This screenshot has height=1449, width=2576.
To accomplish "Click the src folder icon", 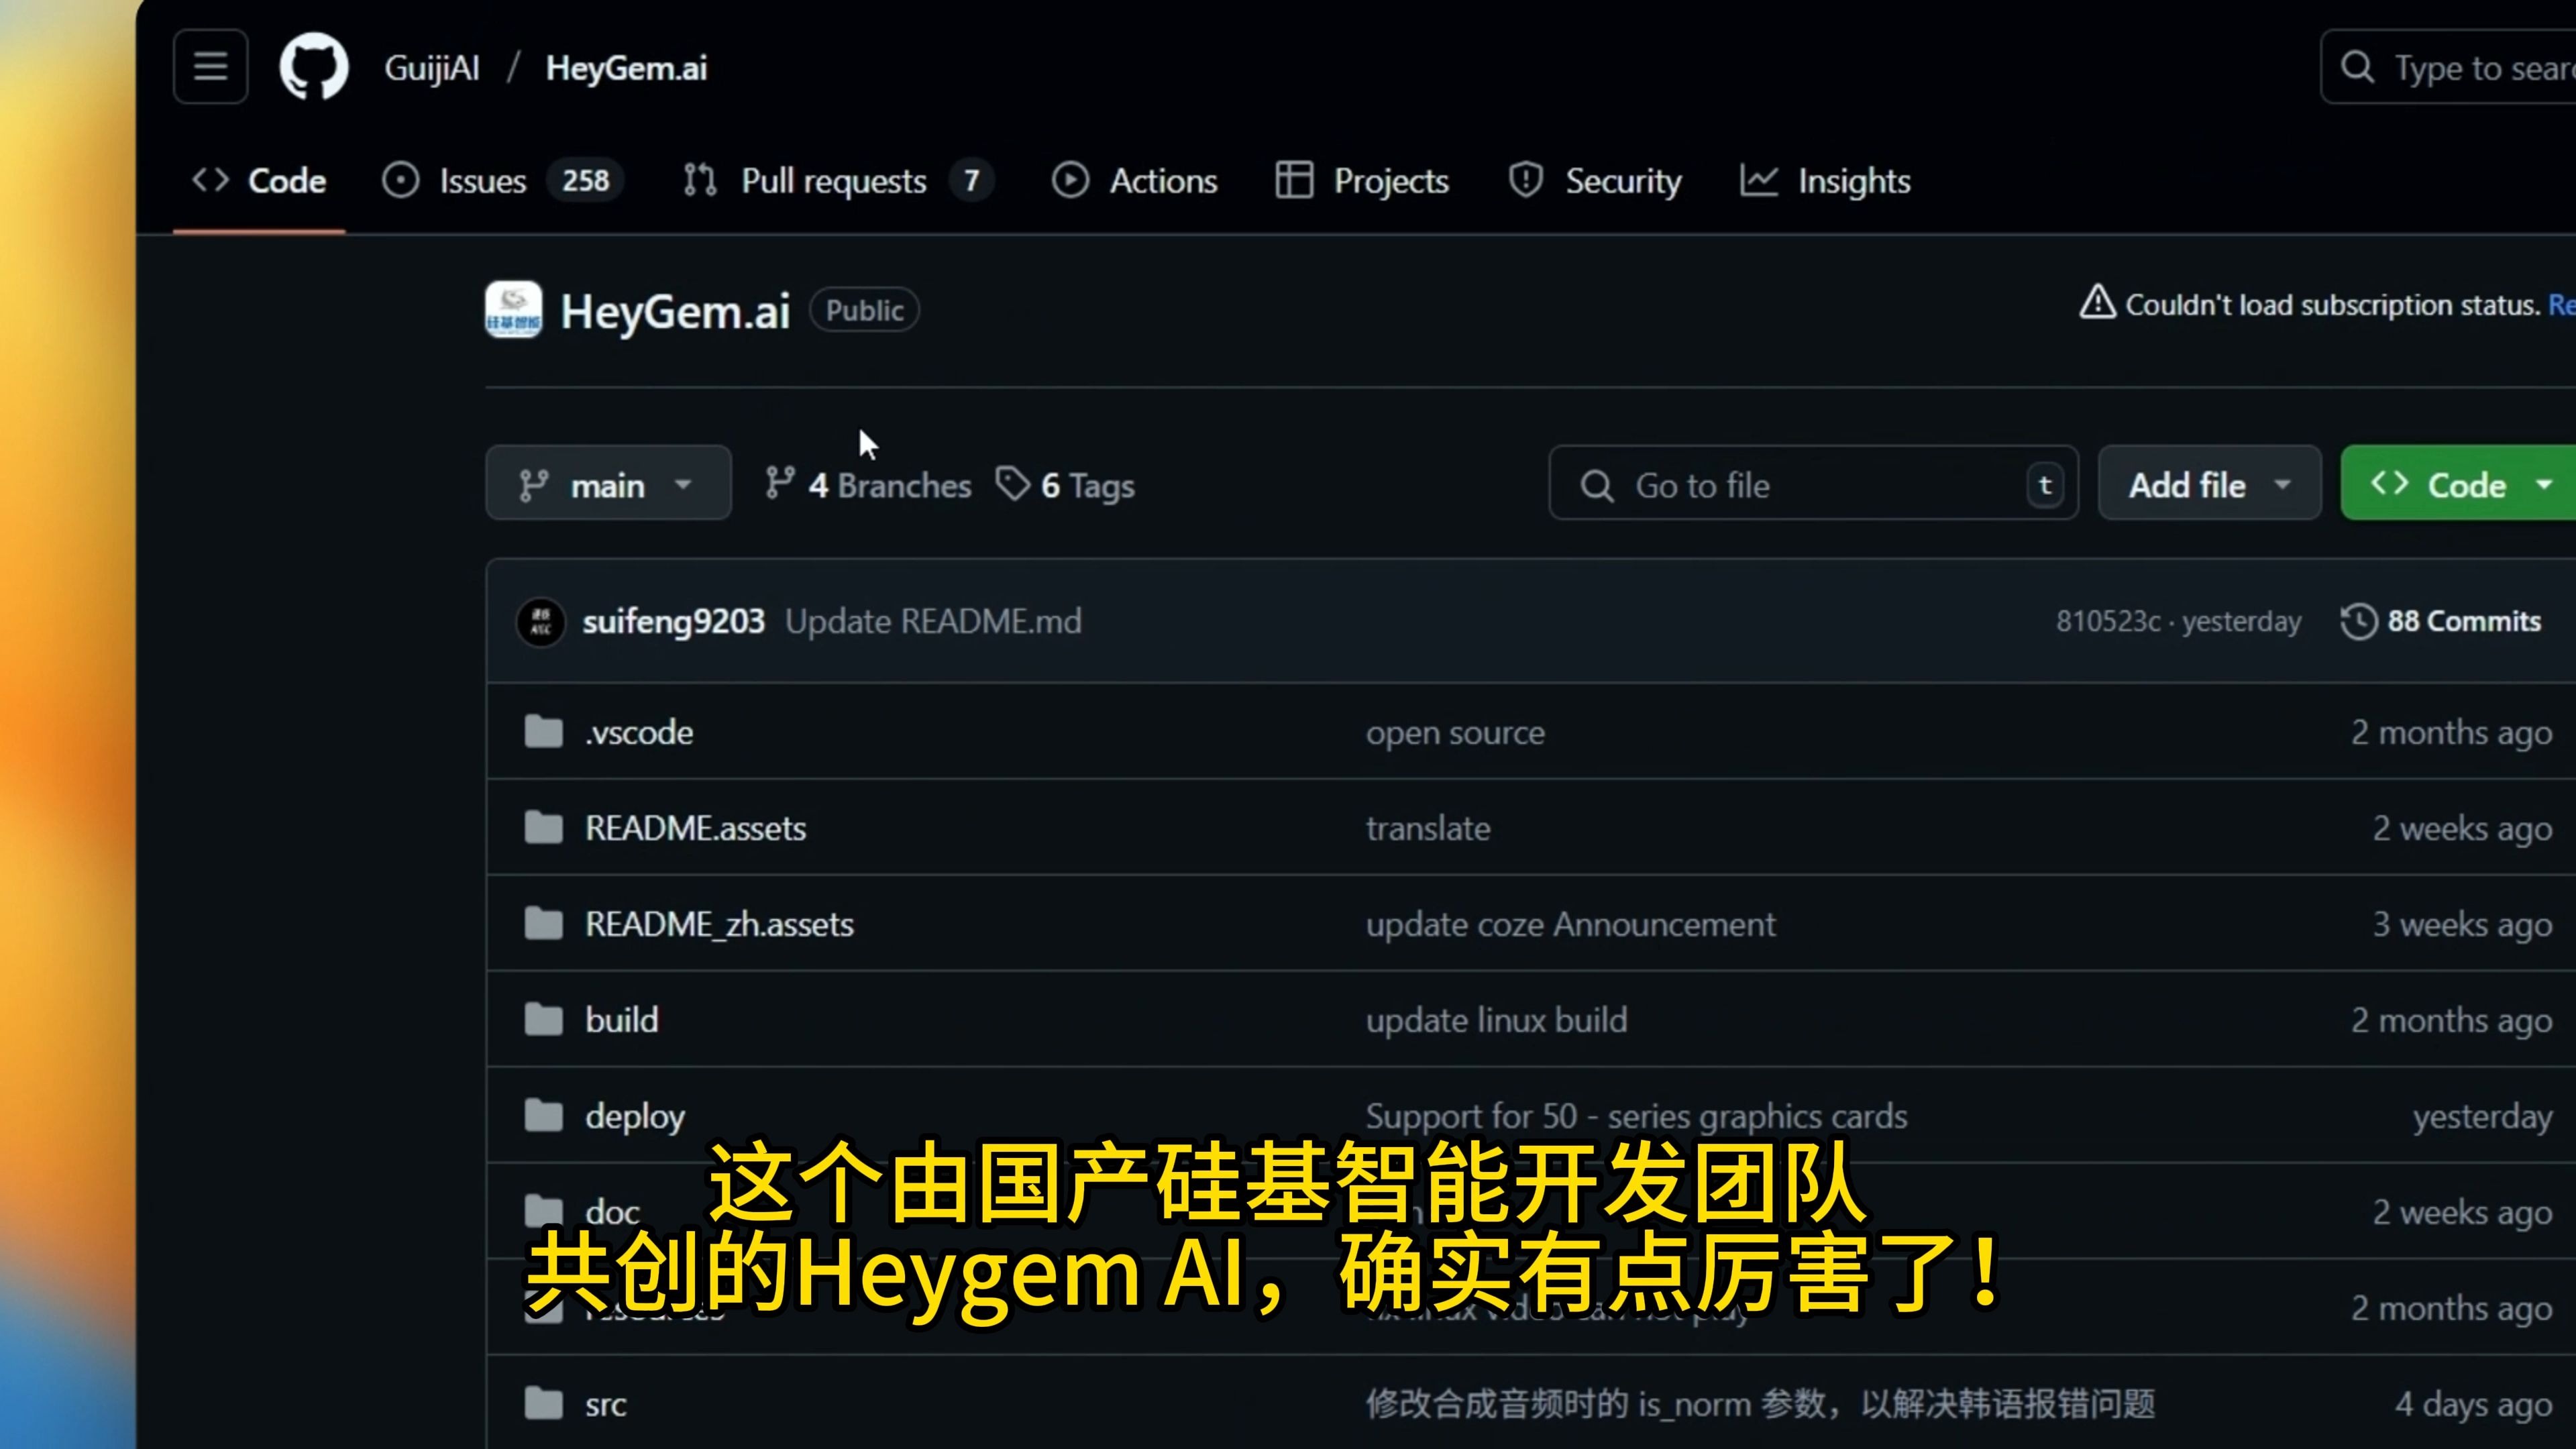I will click(x=544, y=1403).
